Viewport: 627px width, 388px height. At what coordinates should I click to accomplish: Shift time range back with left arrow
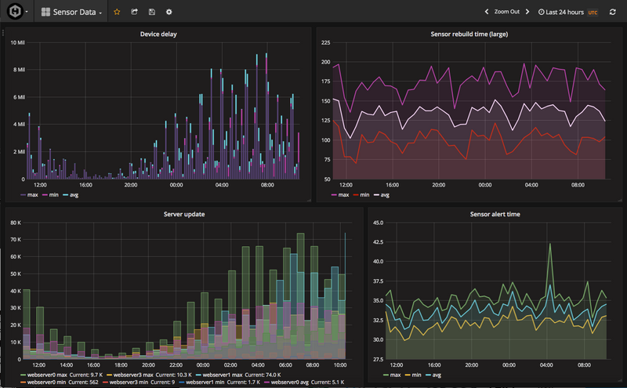tap(486, 13)
